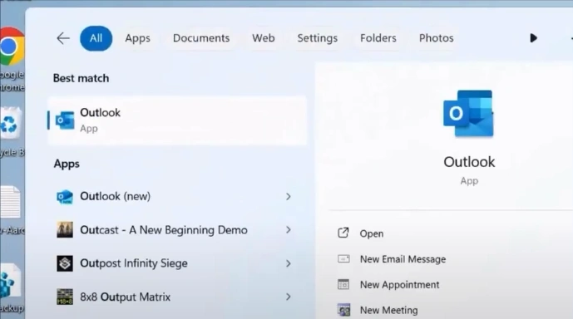Click the Outlook icon in Best match
The height and width of the screenshot is (319, 573).
(x=65, y=120)
